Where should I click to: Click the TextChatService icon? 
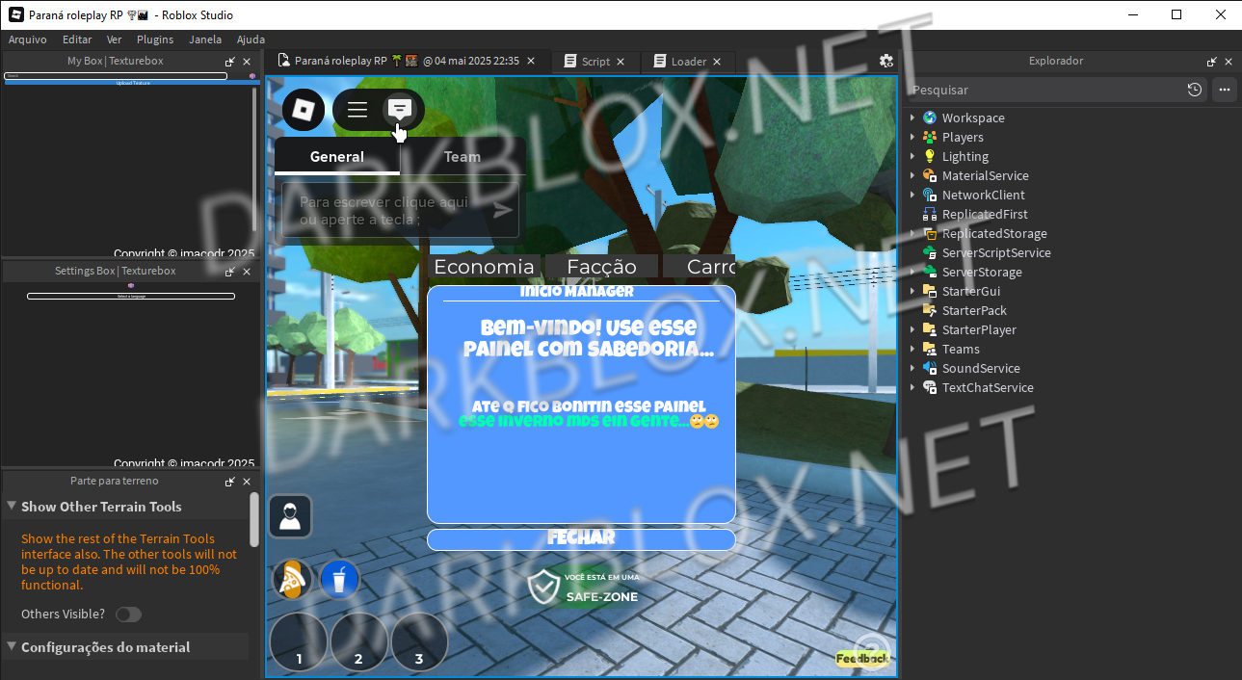(x=930, y=387)
